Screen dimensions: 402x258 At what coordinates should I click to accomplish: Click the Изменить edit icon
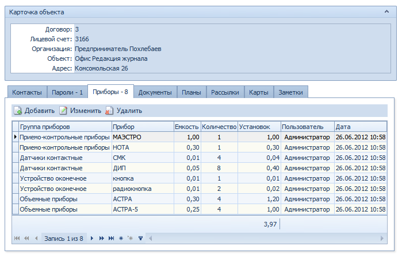click(63, 111)
